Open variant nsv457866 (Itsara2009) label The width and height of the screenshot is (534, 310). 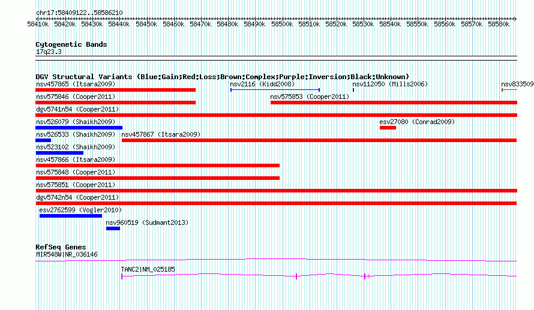[76, 159]
